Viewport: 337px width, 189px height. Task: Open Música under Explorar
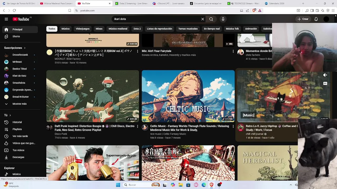(x=20, y=174)
